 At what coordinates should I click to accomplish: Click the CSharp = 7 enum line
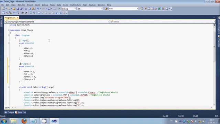click(29, 80)
